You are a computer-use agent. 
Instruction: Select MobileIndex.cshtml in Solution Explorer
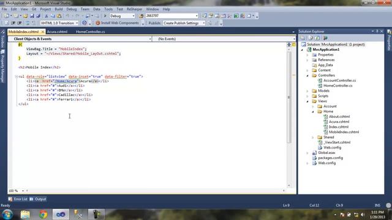pyautogui.click(x=344, y=132)
